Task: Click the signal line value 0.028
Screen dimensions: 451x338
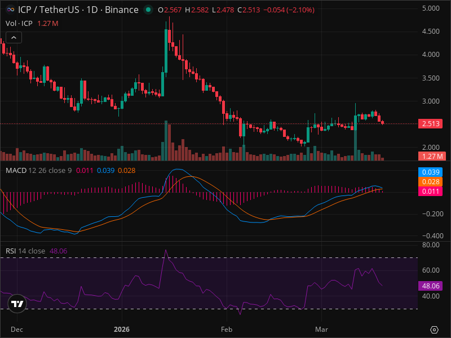Action: [x=126, y=171]
